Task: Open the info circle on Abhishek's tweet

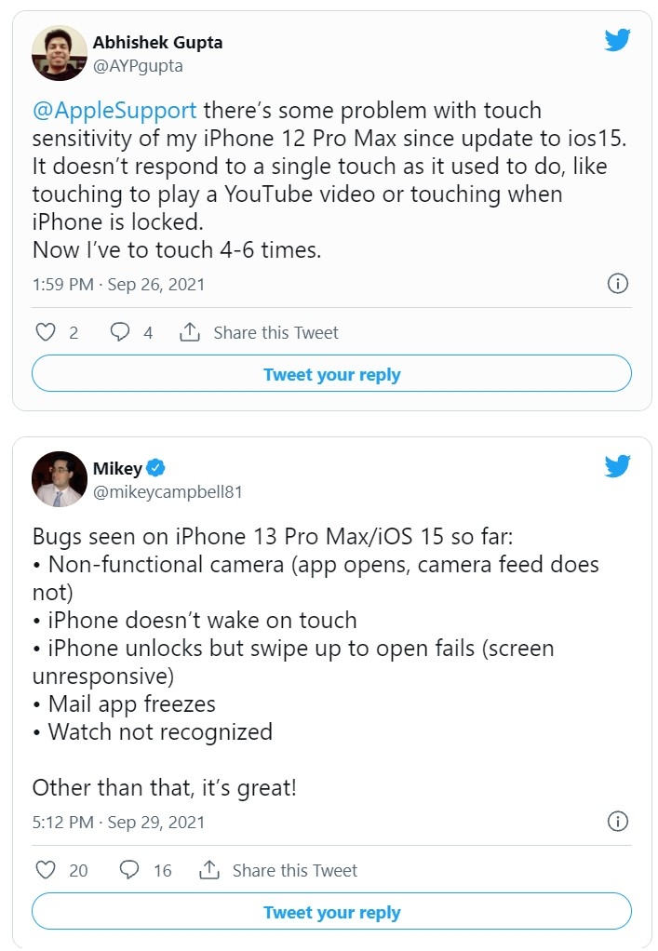Action: (x=617, y=283)
